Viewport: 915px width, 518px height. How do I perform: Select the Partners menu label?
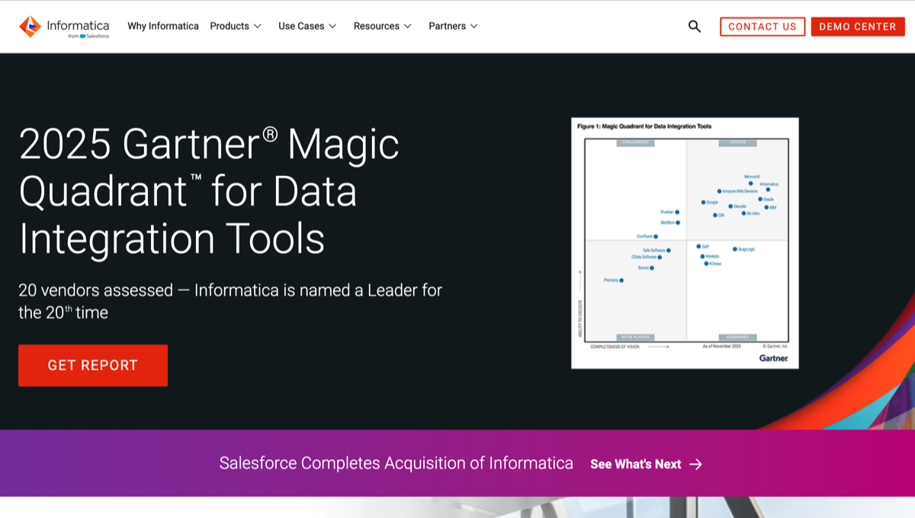point(447,26)
